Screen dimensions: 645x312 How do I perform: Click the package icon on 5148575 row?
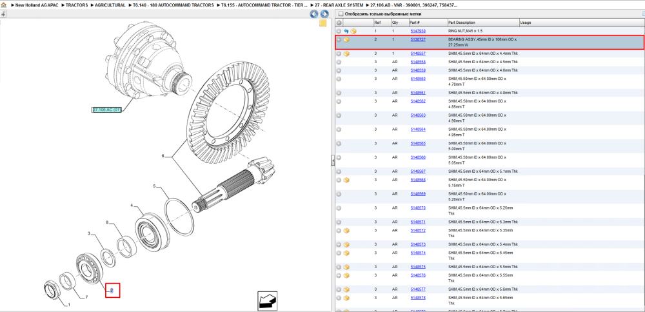[346, 267]
